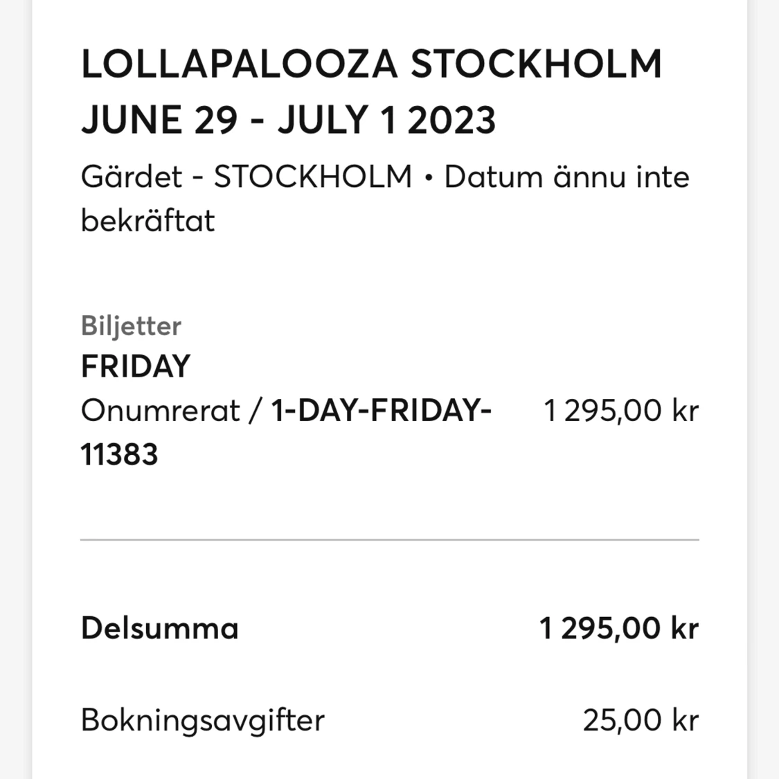Select the JUNE 29 start date
Screen dimensions: 779x779
pos(158,120)
